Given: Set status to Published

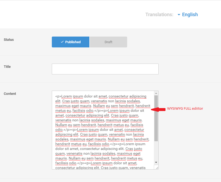Looking at the screenshot, I should 71,42.
